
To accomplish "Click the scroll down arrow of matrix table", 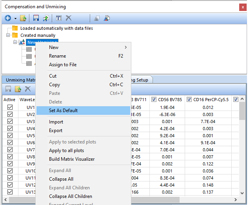I will (x=242, y=193).
